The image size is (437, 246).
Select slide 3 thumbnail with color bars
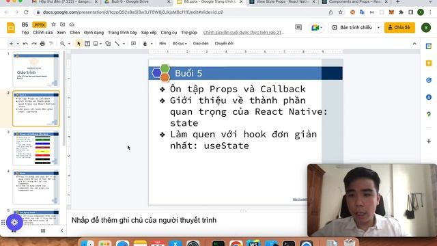[x=36, y=148]
